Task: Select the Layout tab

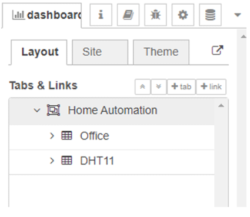Action: pyautogui.click(x=39, y=52)
